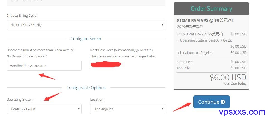Click the Choose Billing Cycle label
The height and width of the screenshot is (118, 268).
[x=21, y=16]
